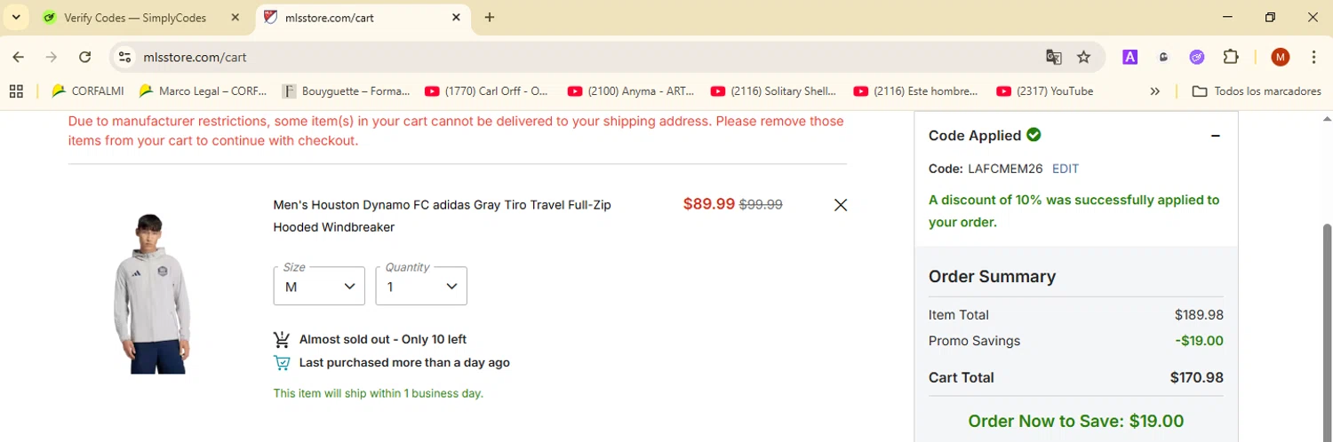Open the Houston Dynamo windbreaker product link
1333x442 pixels.
(x=442, y=205)
